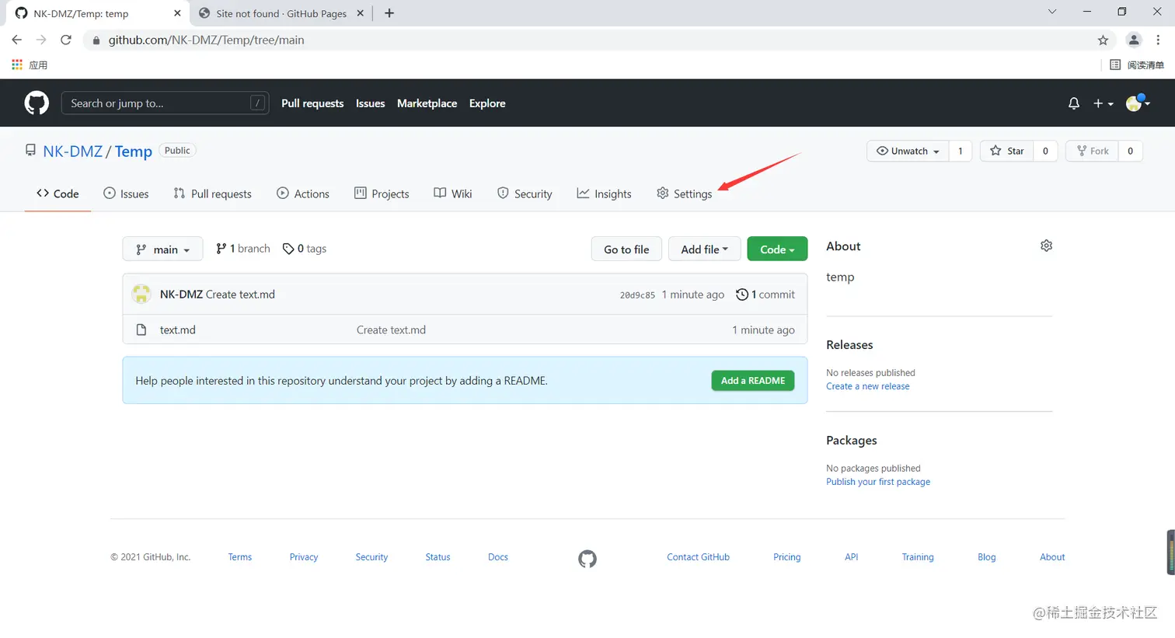Click the NK-DMZ commit author avatar
This screenshot has width=1175, height=638.
pos(141,294)
